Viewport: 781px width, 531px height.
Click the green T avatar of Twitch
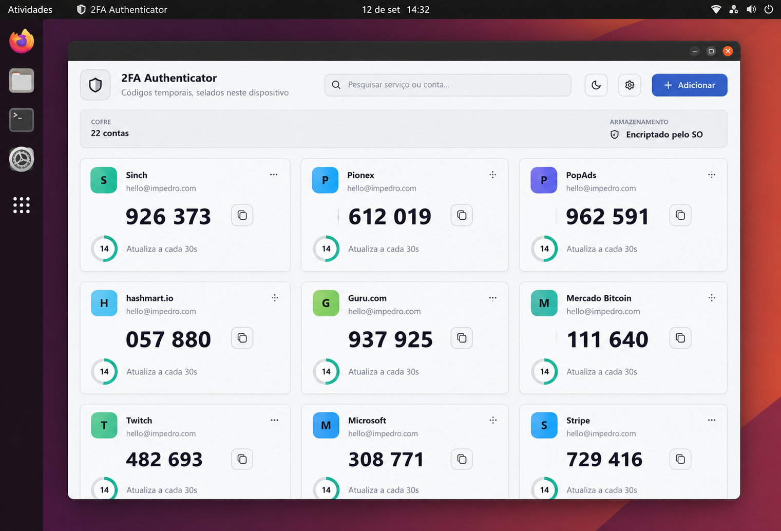click(104, 425)
